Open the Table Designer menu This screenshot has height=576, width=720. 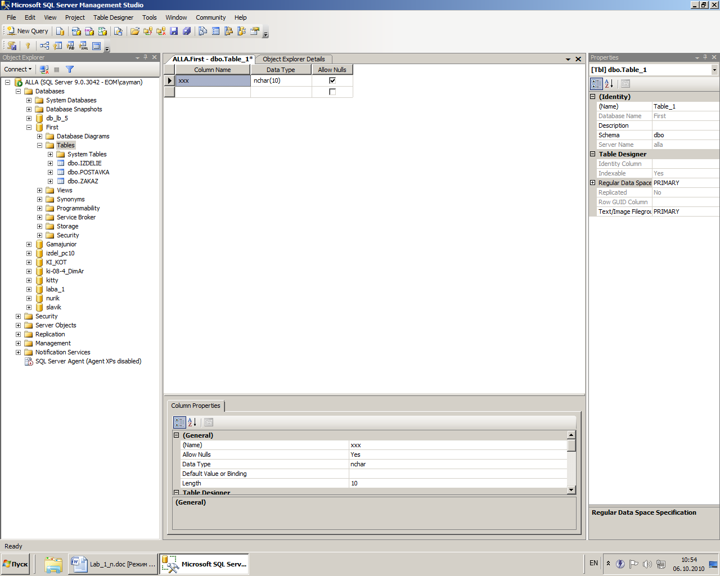click(x=113, y=17)
